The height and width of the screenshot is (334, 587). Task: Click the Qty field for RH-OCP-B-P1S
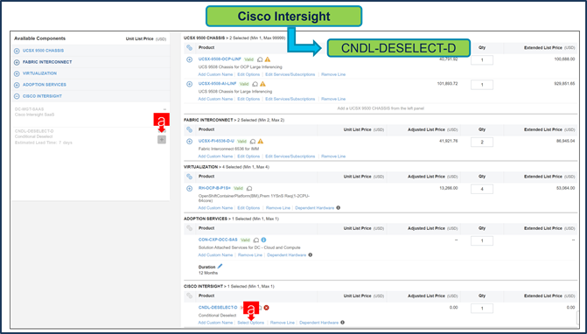[482, 189]
